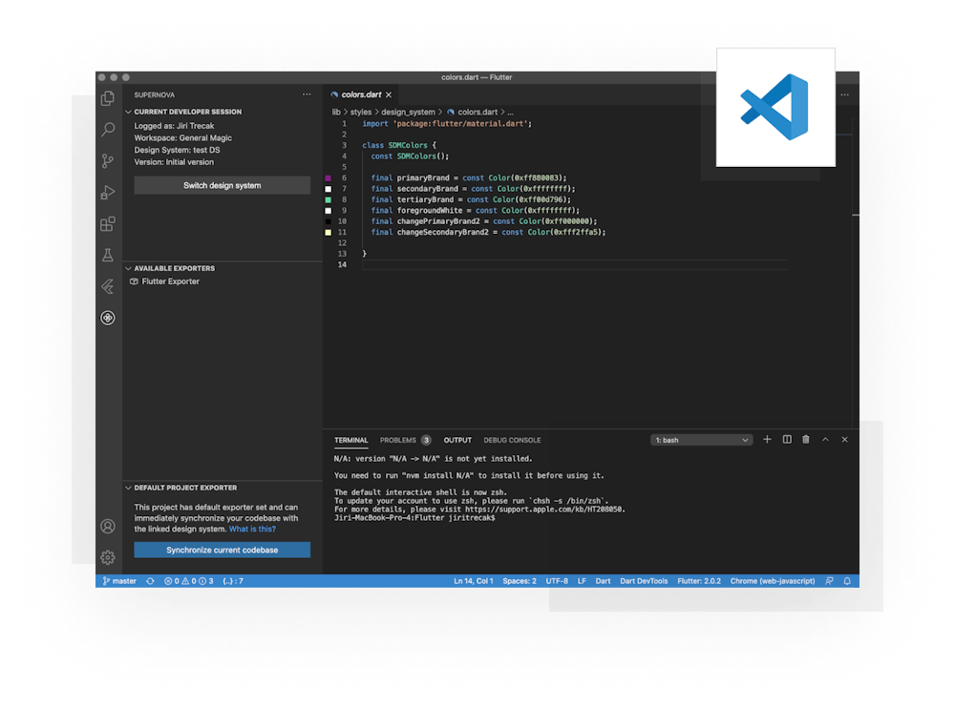Toggle notifications via the bell icon
This screenshot has height=707, width=955.
point(848,580)
